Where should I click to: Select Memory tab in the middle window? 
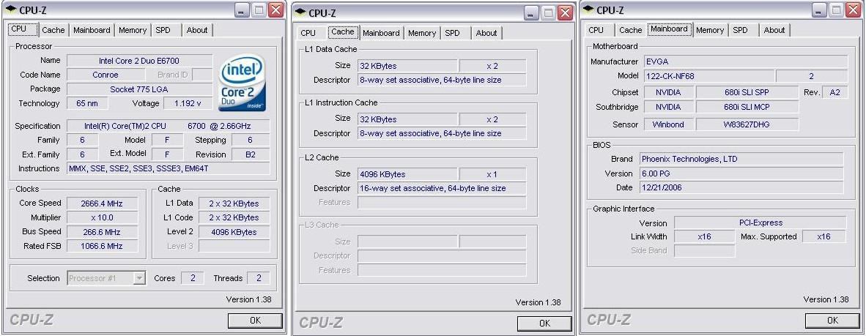422,33
